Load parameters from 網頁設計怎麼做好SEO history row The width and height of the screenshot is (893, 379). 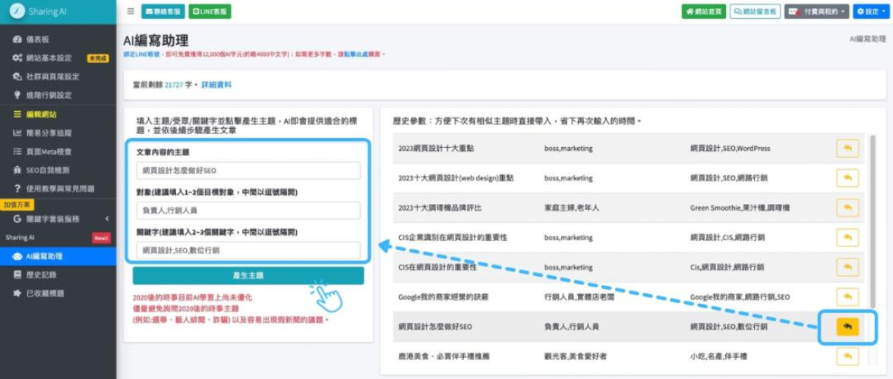tap(847, 327)
